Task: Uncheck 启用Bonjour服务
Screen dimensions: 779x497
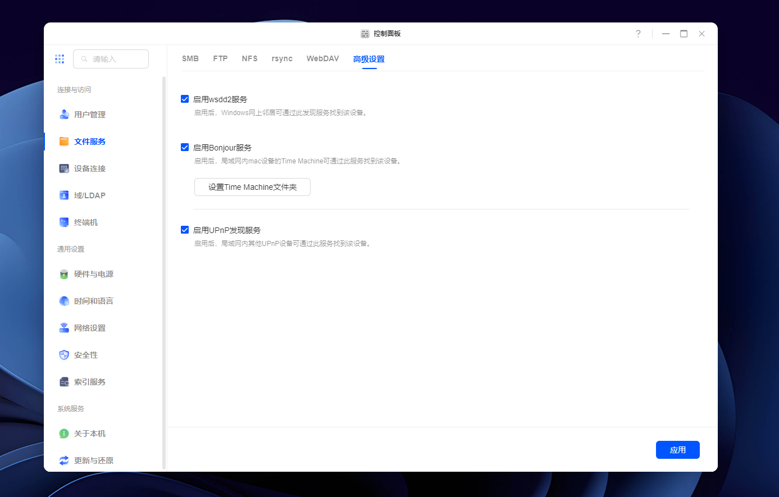Action: pos(185,147)
